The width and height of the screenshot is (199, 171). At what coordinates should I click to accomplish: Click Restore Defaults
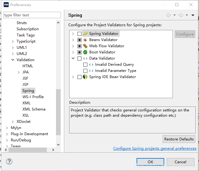coord(179,139)
